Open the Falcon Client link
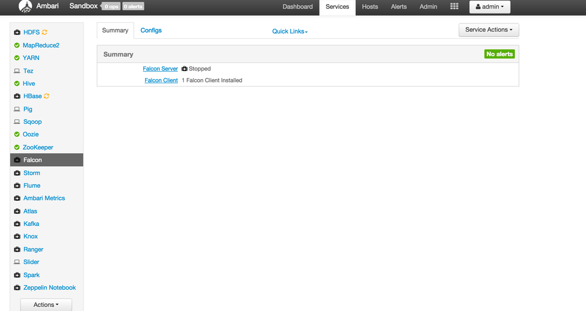 (x=161, y=80)
